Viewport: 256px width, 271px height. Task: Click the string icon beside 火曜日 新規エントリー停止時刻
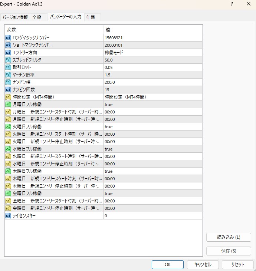coord(8,142)
